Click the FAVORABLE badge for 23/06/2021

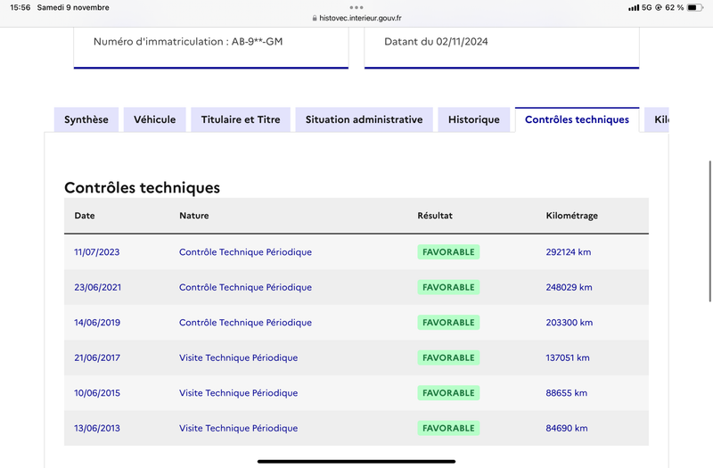click(x=448, y=287)
